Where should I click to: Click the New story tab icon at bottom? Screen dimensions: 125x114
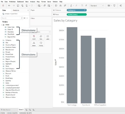(x=33, y=110)
